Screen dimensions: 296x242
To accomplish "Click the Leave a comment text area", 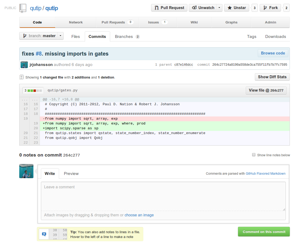I will tap(163, 196).
